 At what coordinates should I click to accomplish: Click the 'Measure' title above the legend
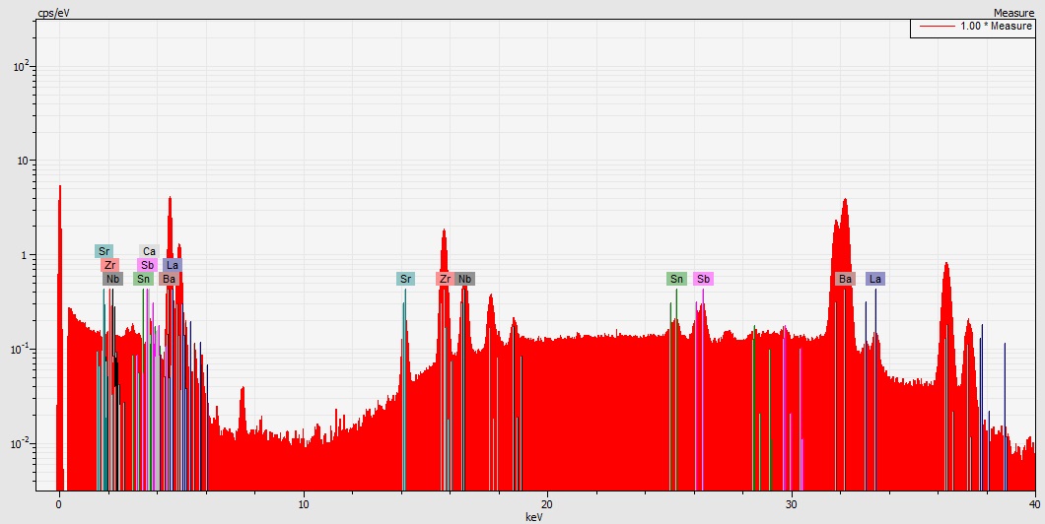click(x=1013, y=13)
